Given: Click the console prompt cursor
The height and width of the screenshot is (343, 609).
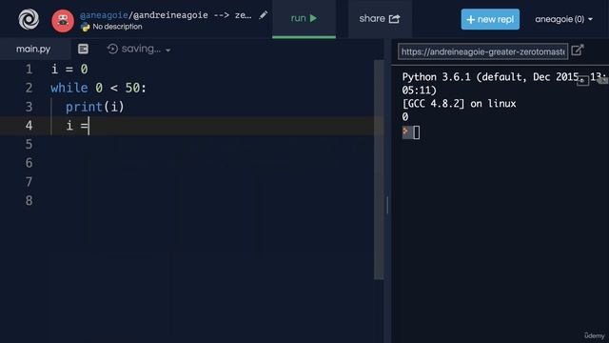Looking at the screenshot, I should [417, 132].
